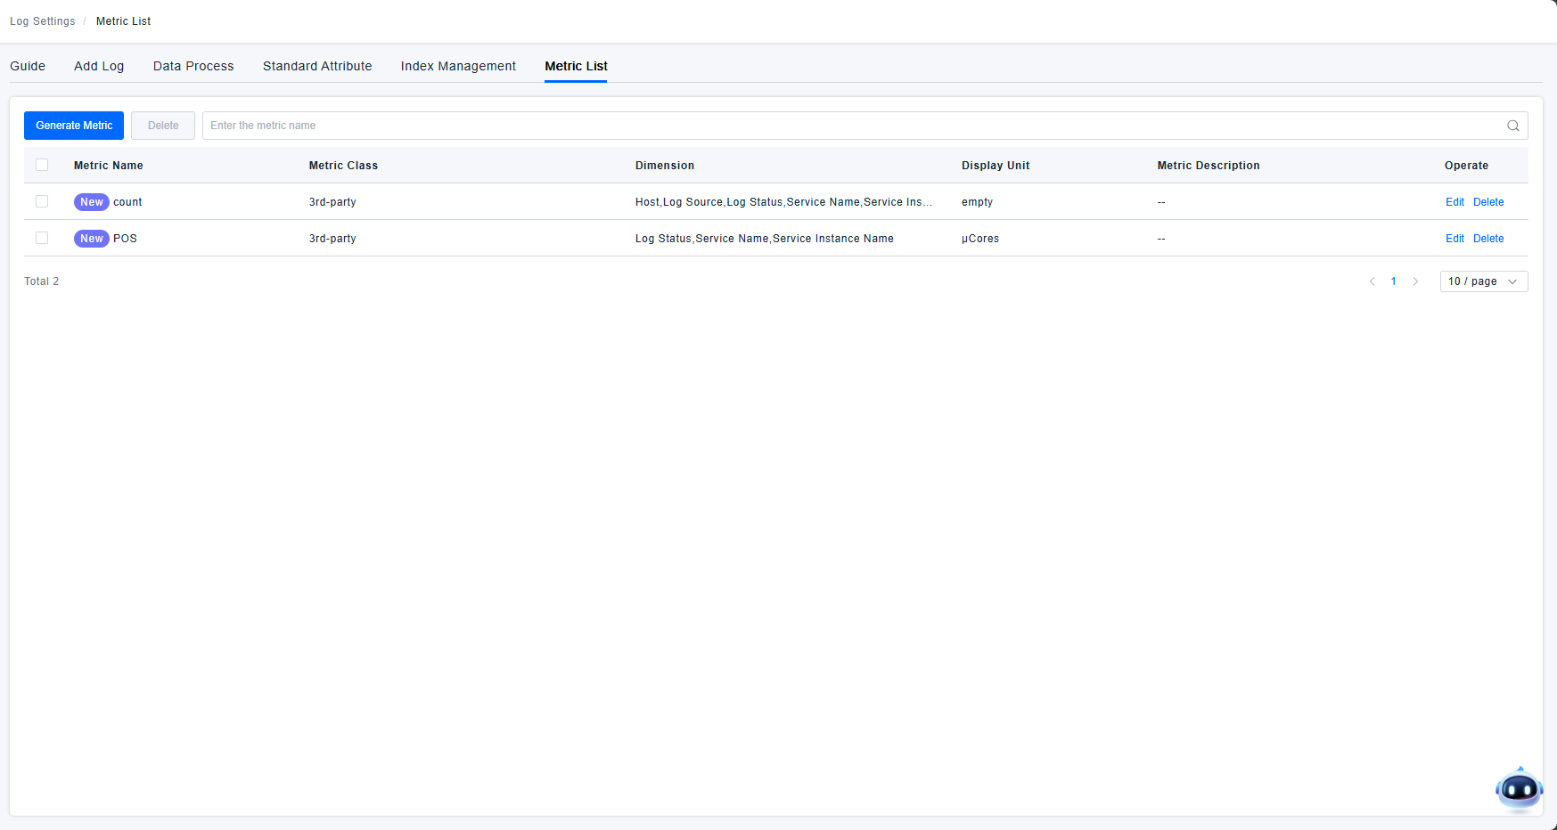Open the chatbot assistant robot icon

[1519, 789]
